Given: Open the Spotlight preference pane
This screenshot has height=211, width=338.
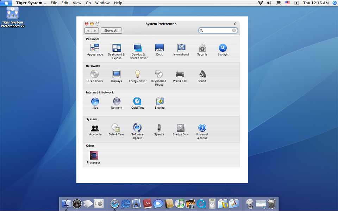Looking at the screenshot, I should 223,50.
